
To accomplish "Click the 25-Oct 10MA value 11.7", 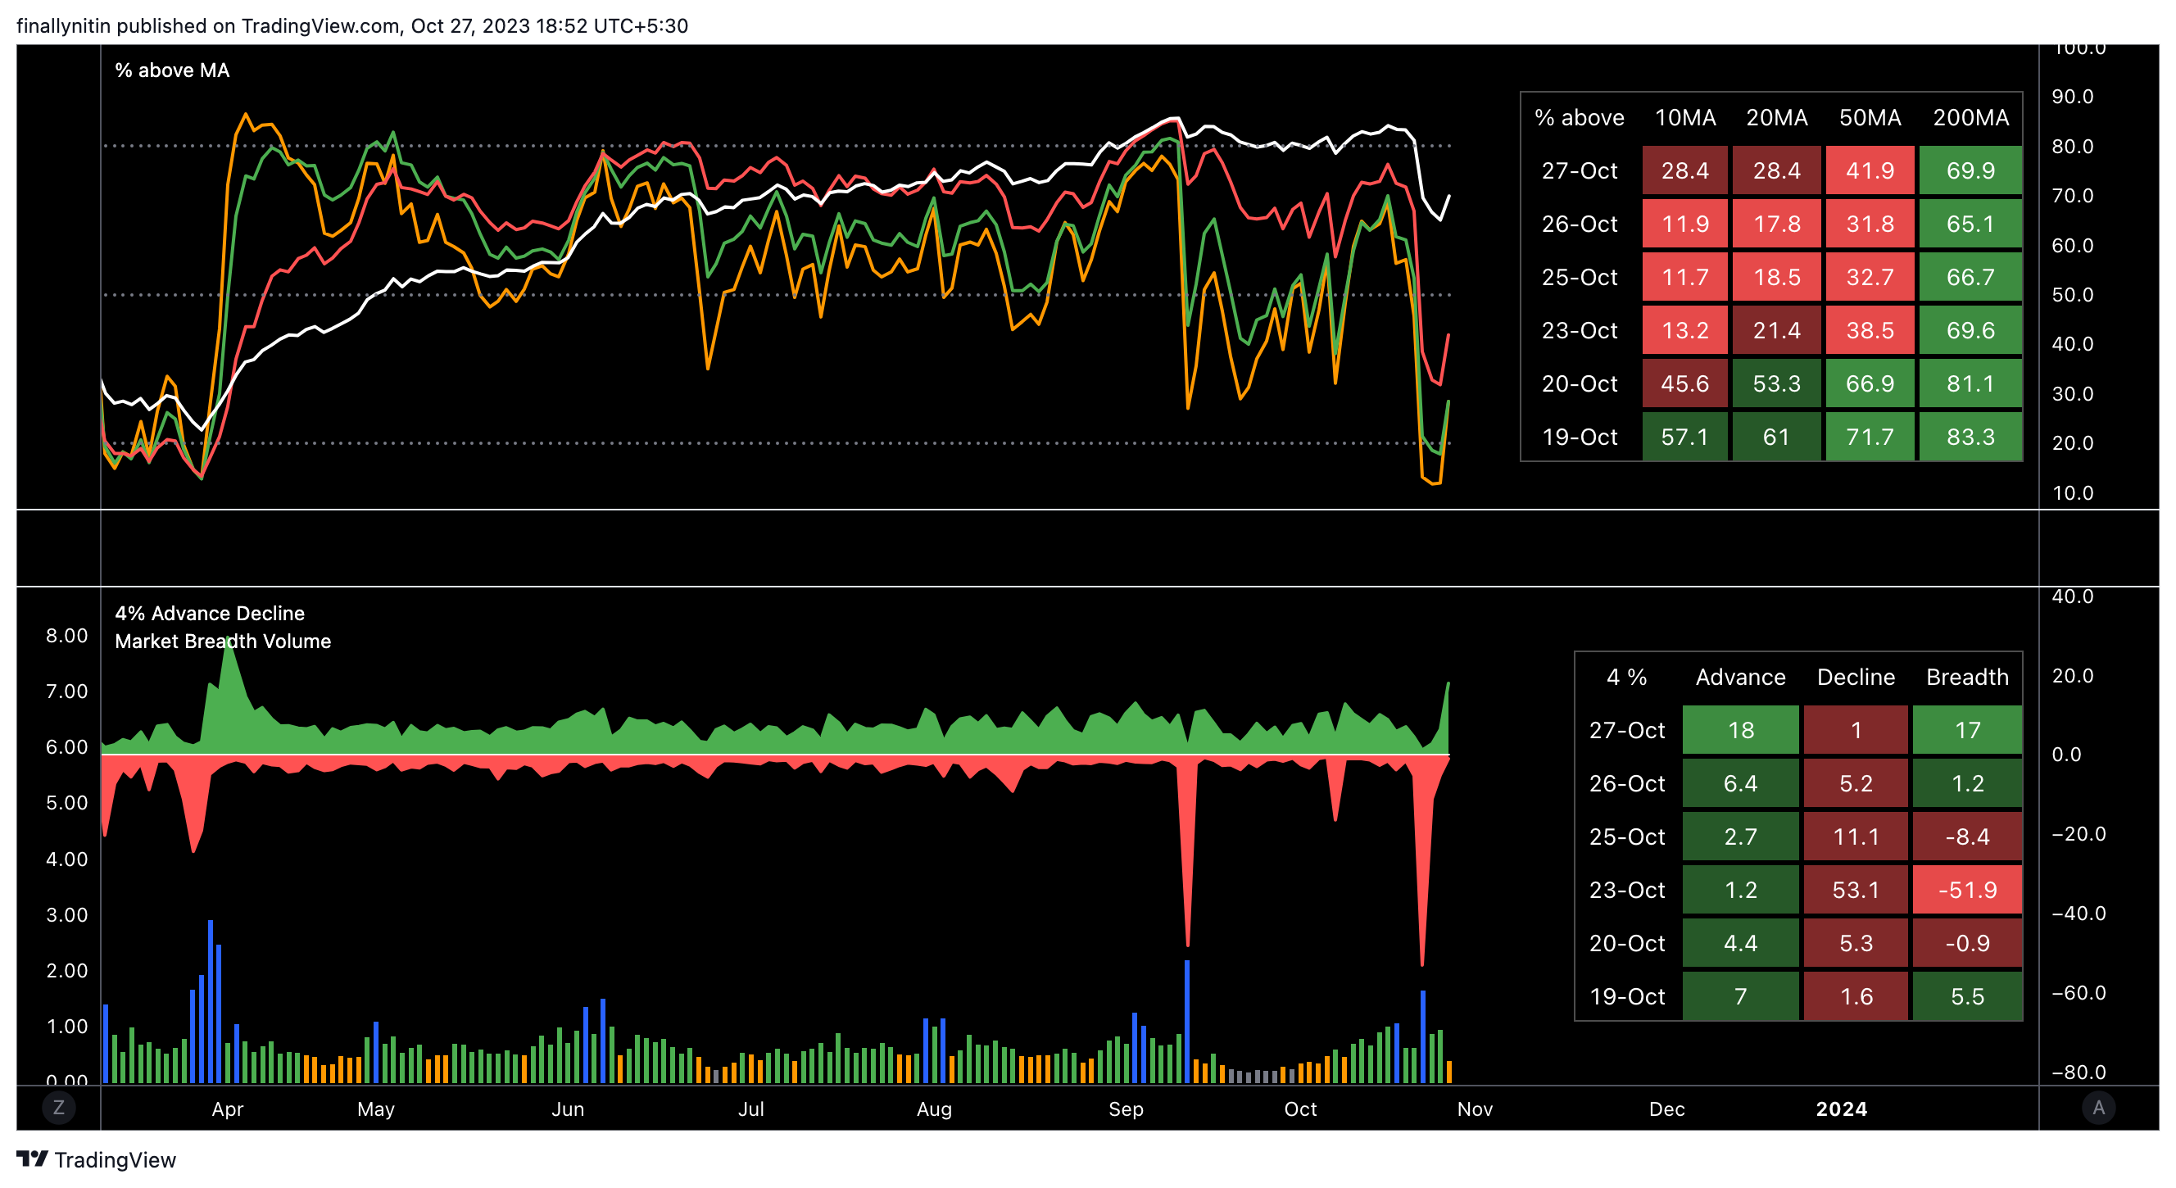I will (x=1685, y=277).
